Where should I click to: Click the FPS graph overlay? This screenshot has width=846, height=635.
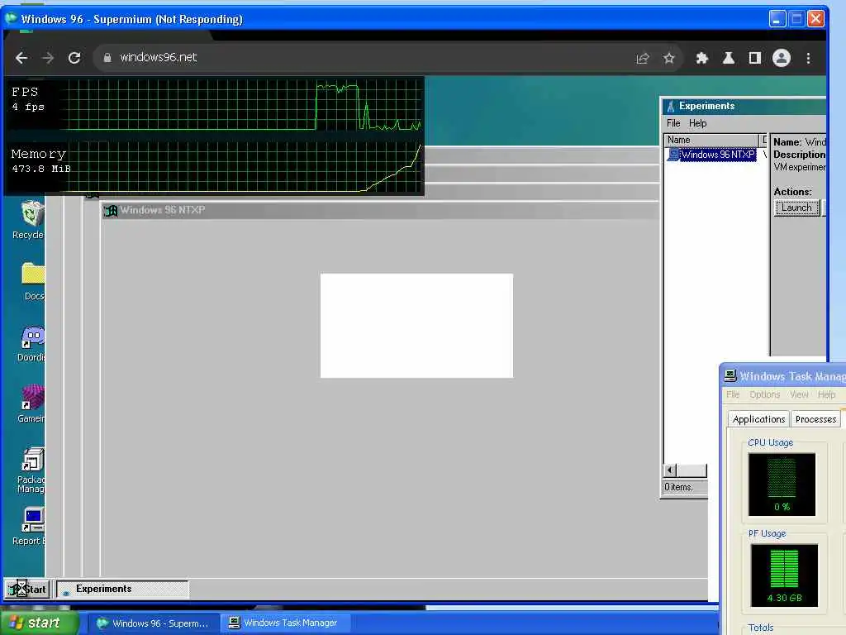click(214, 105)
